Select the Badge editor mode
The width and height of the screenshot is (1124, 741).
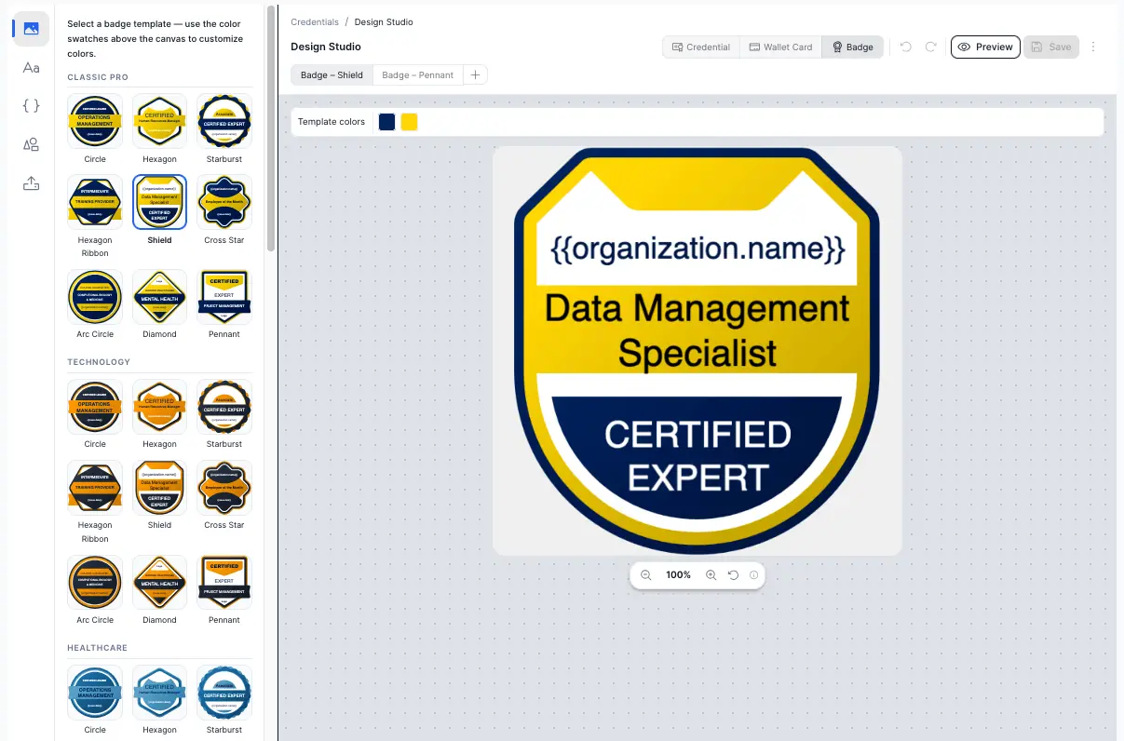852,47
